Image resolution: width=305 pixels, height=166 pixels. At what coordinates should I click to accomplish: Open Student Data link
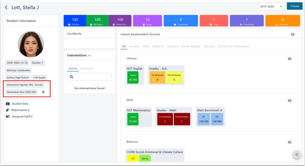pos(20,104)
